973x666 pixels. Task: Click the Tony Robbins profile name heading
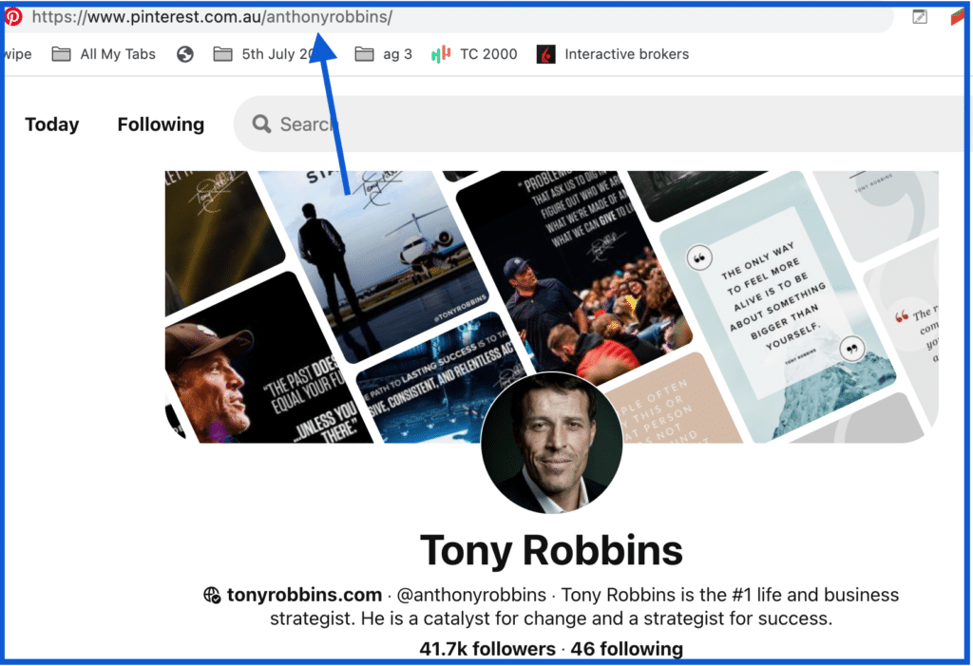coord(551,550)
